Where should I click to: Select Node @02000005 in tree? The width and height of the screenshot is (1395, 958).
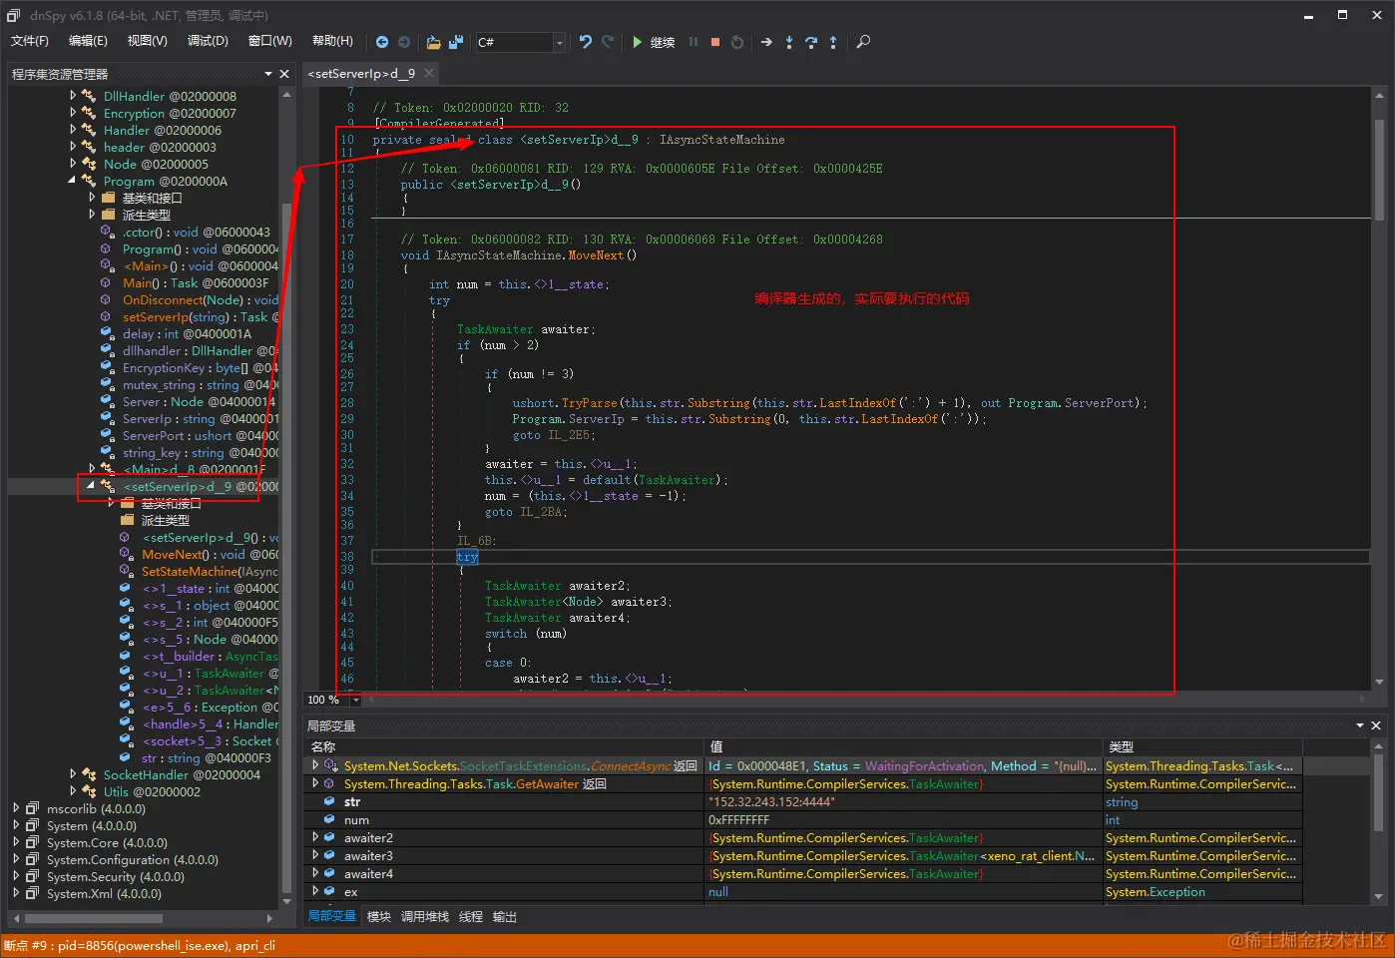tap(156, 164)
